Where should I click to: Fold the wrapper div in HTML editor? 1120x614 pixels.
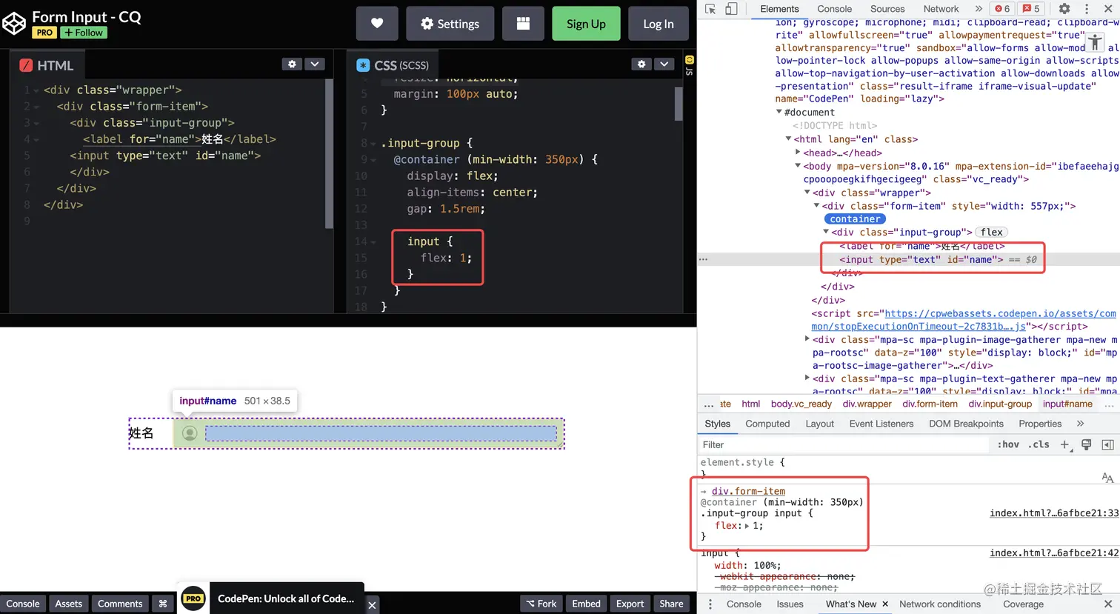click(36, 90)
